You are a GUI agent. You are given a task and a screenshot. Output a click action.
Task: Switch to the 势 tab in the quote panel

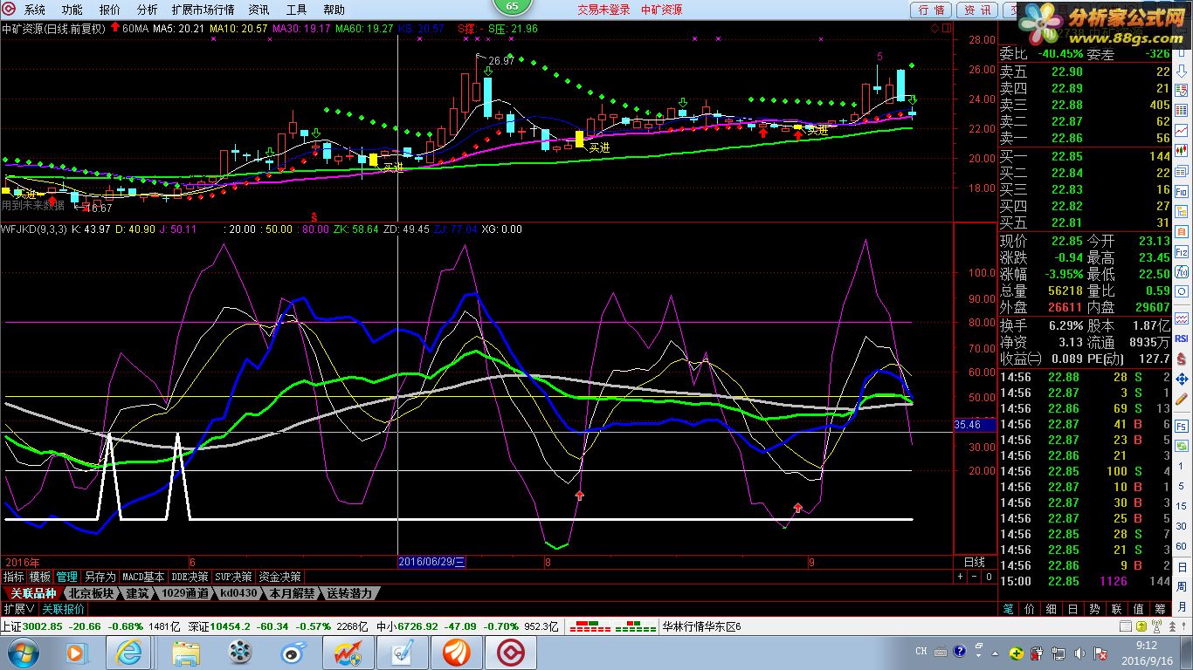tap(1094, 609)
